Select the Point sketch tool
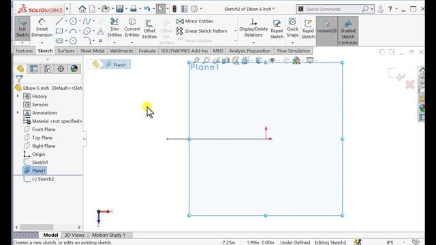Screen dimensions: 436x245 tap(101, 41)
